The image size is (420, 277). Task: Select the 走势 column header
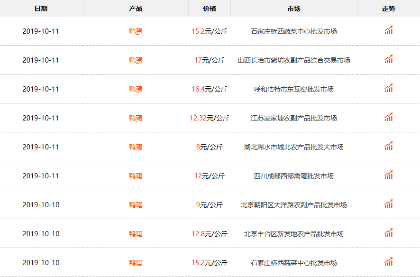pyautogui.click(x=388, y=9)
